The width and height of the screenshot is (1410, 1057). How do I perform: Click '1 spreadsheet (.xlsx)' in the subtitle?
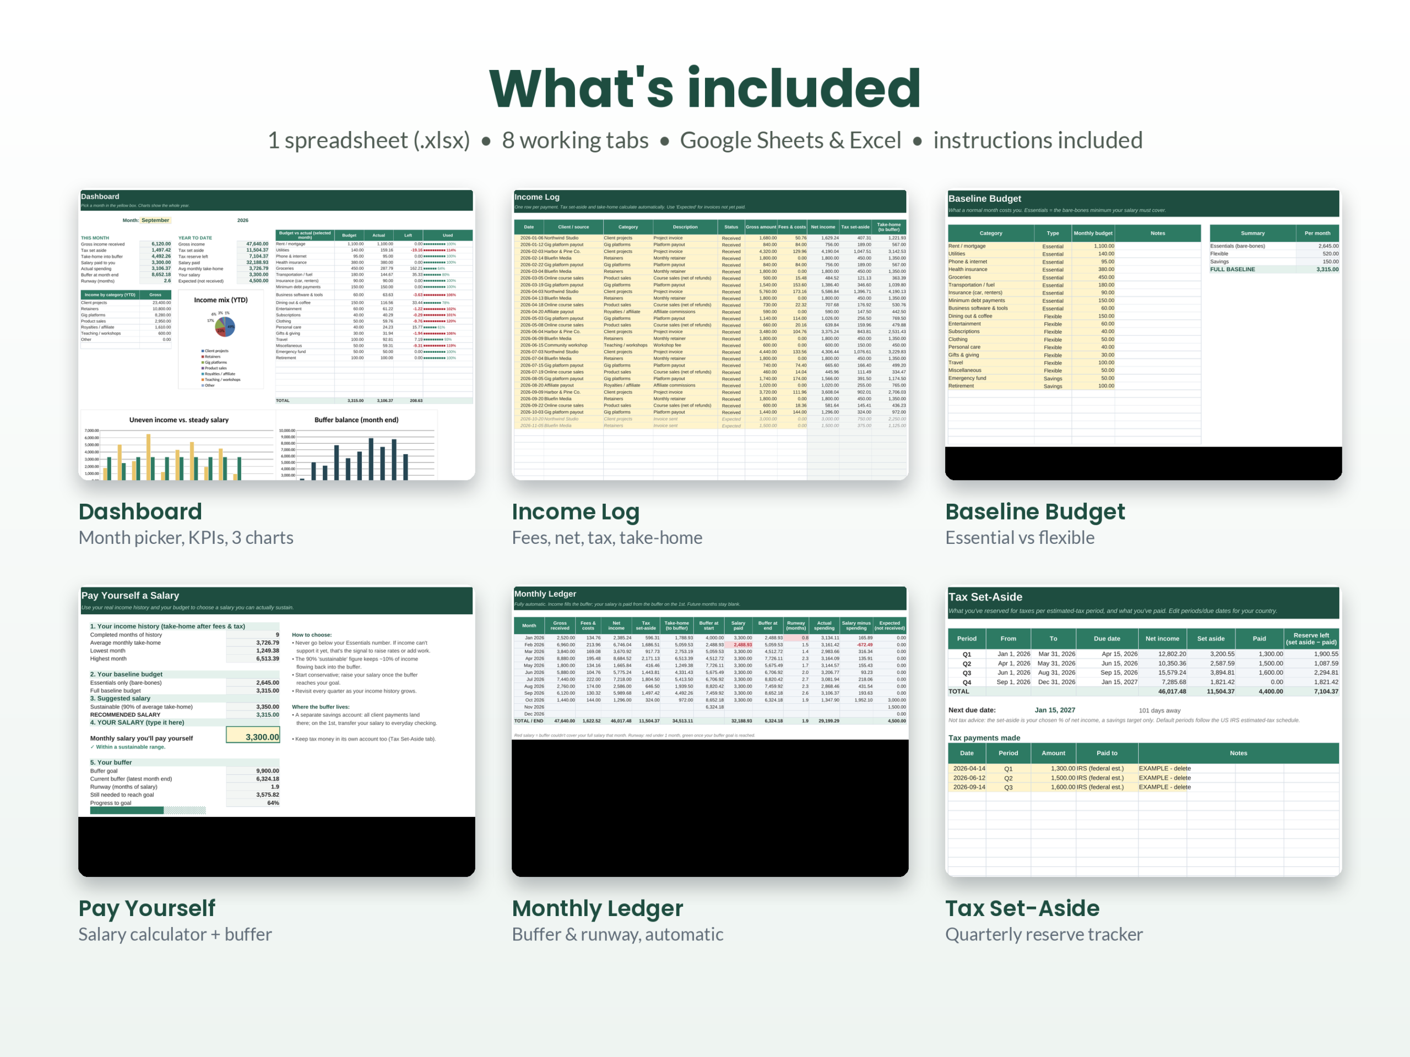(369, 141)
